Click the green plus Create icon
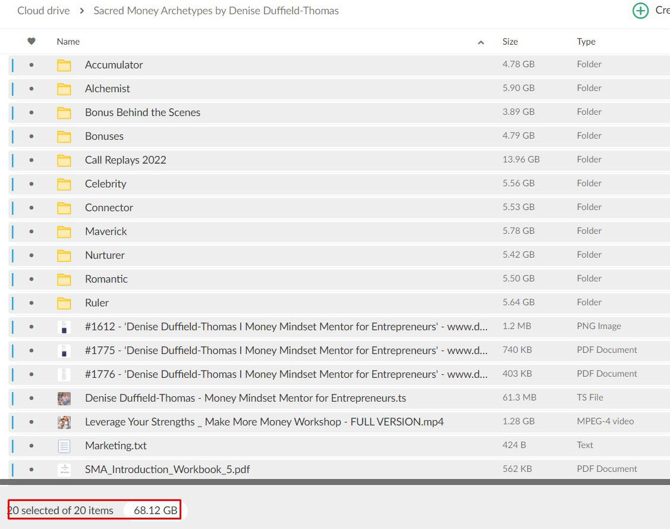670x529 pixels. pos(640,11)
